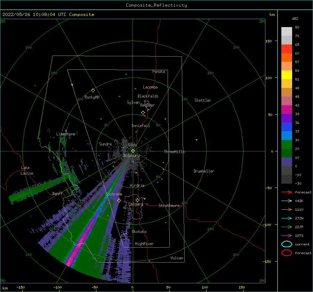Click the green 22JP arrow legend icon
The width and height of the screenshot is (313, 292).
287,227
